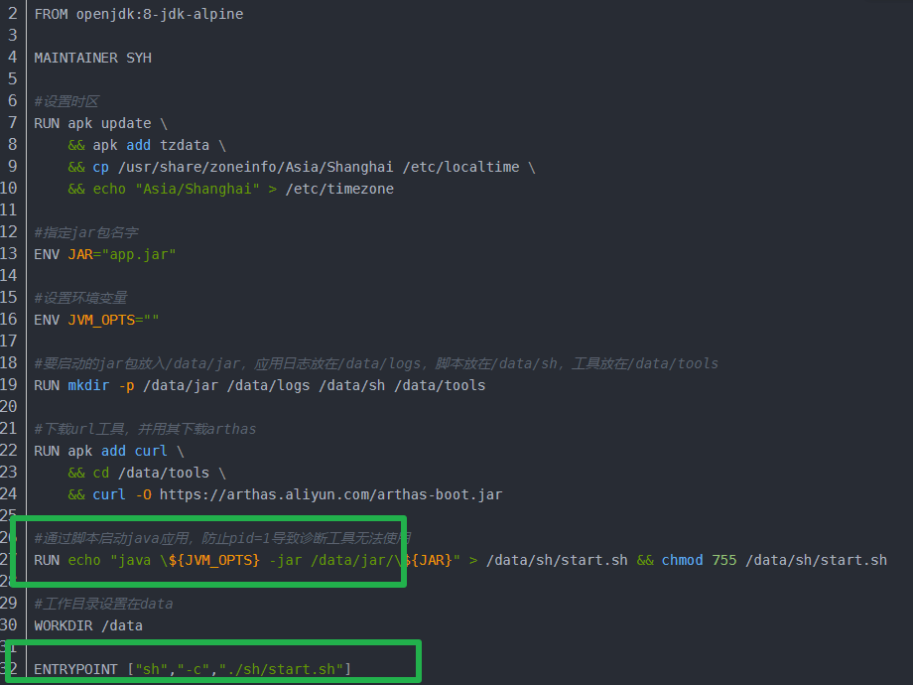Click the 'FROM openjdk:8-jdk-alpine' line
The height and width of the screenshot is (685, 913).
point(139,14)
